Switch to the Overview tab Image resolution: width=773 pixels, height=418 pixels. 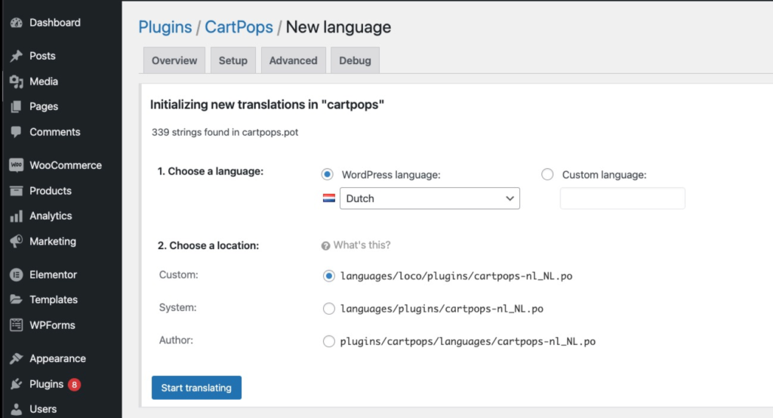[174, 60]
